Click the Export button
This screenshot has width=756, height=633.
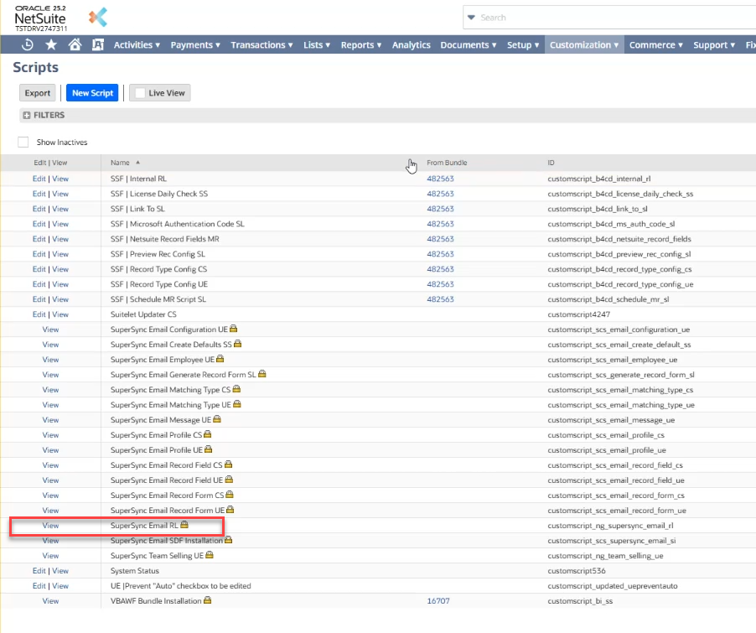[x=38, y=93]
